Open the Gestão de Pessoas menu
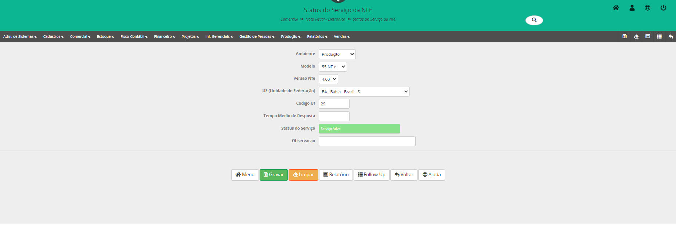Image resolution: width=676 pixels, height=228 pixels. pyautogui.click(x=256, y=37)
